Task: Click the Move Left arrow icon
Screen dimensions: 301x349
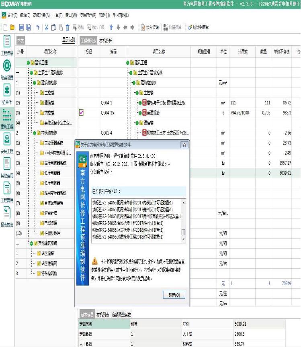Action: coord(125,27)
